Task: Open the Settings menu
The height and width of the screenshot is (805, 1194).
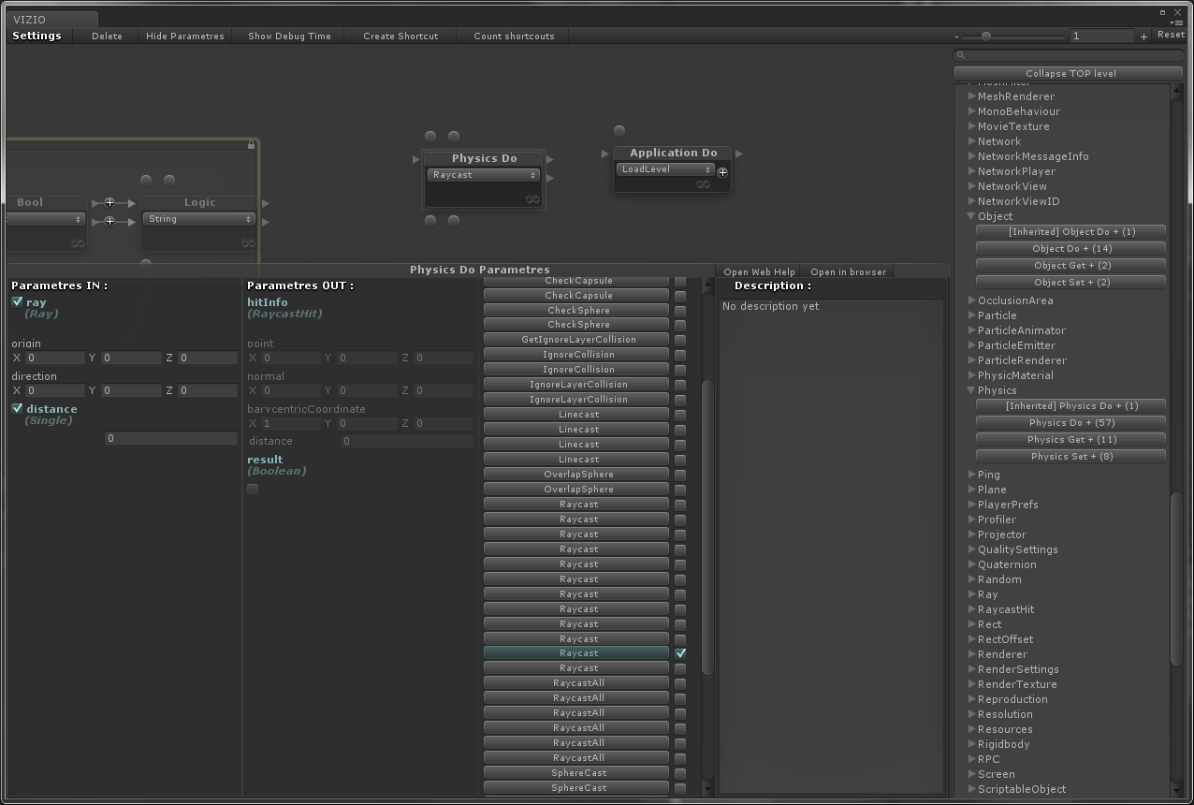Action: click(36, 36)
